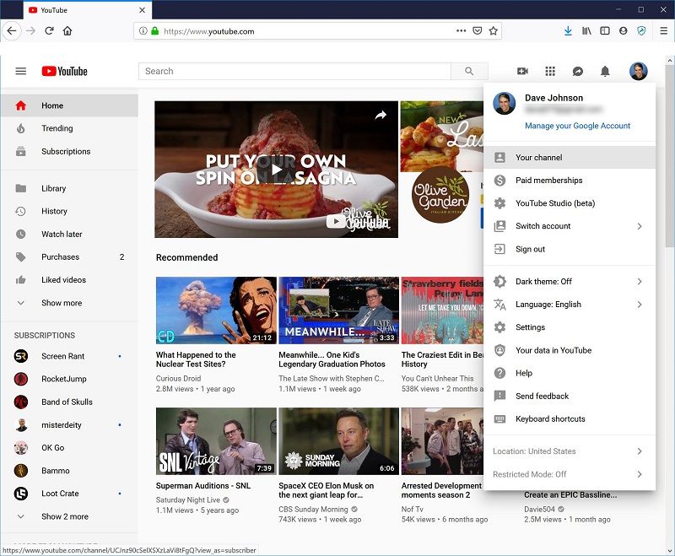Open the YouTube apps grid icon

pos(550,71)
